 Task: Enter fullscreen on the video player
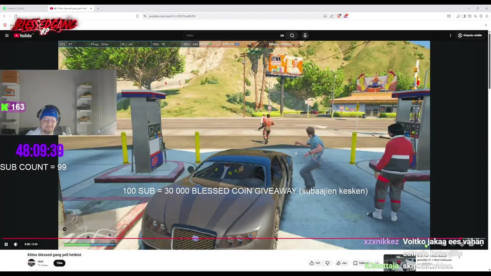[x=481, y=244]
